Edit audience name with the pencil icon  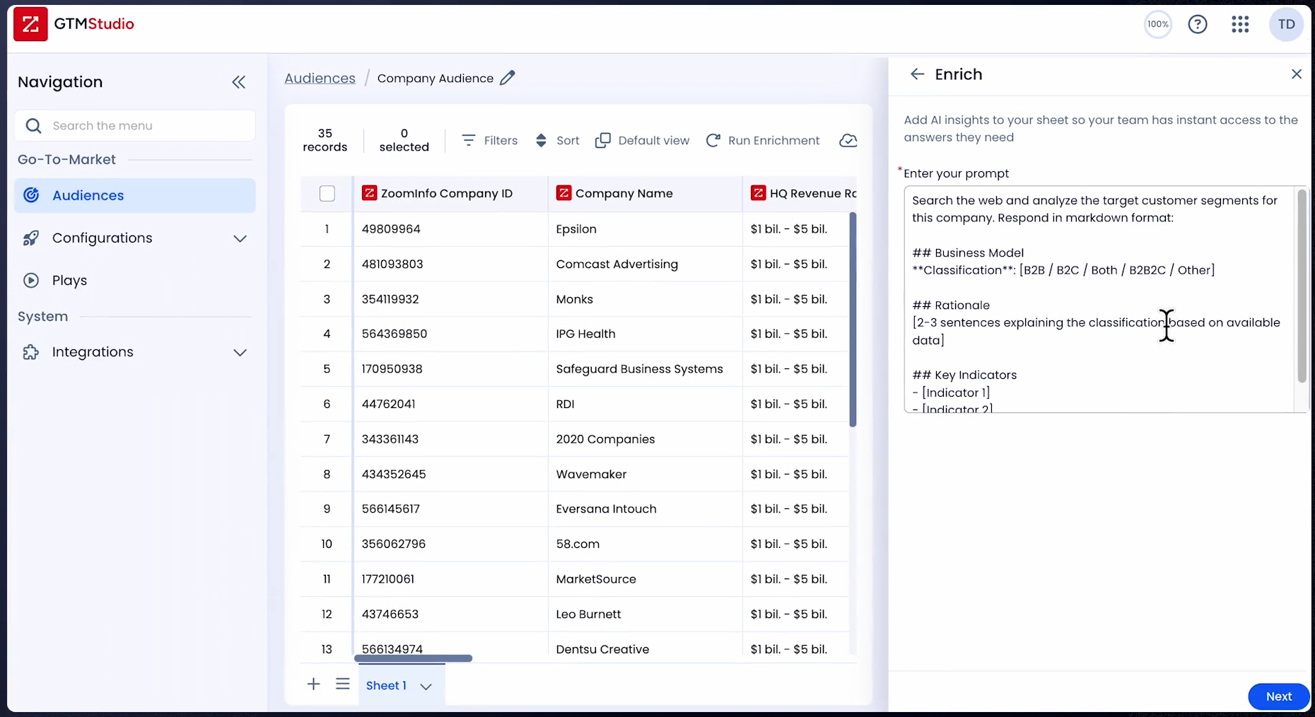(x=508, y=78)
